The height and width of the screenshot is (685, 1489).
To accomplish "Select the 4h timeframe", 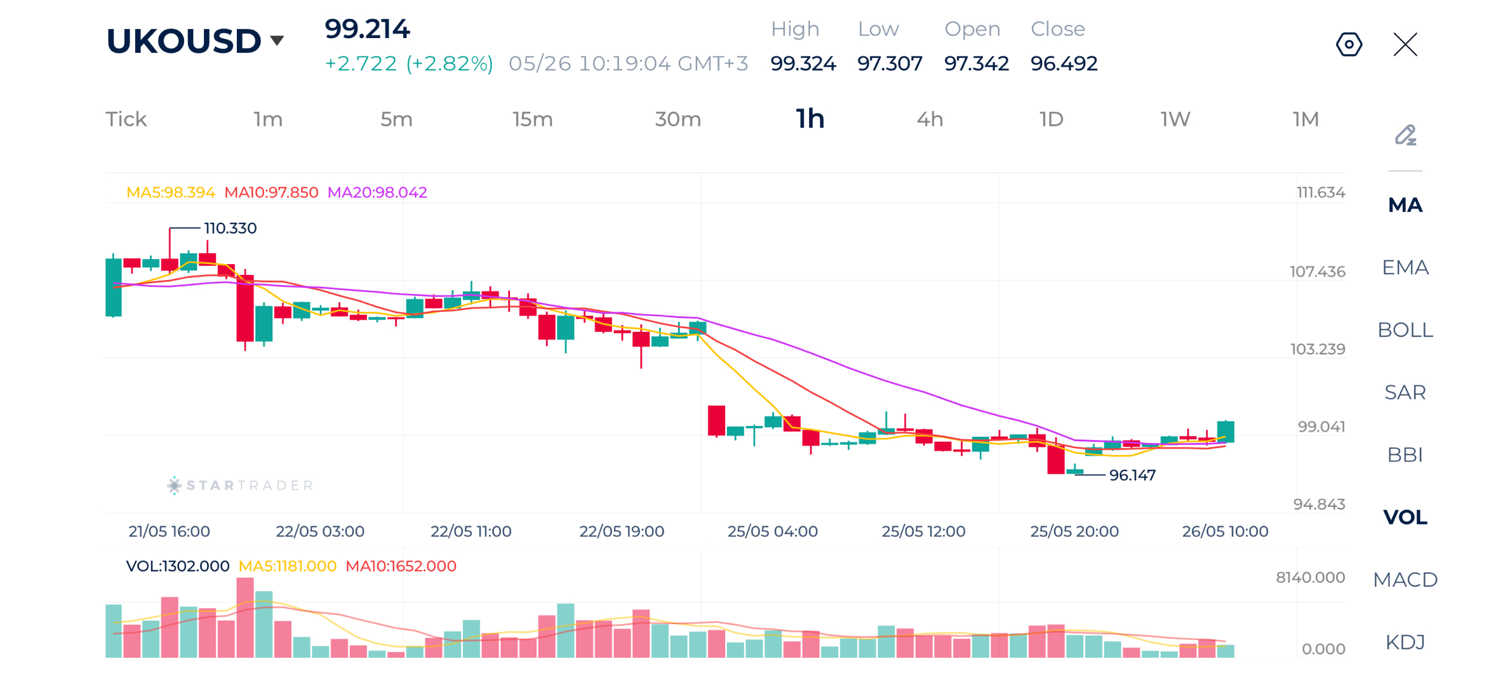I will (930, 119).
